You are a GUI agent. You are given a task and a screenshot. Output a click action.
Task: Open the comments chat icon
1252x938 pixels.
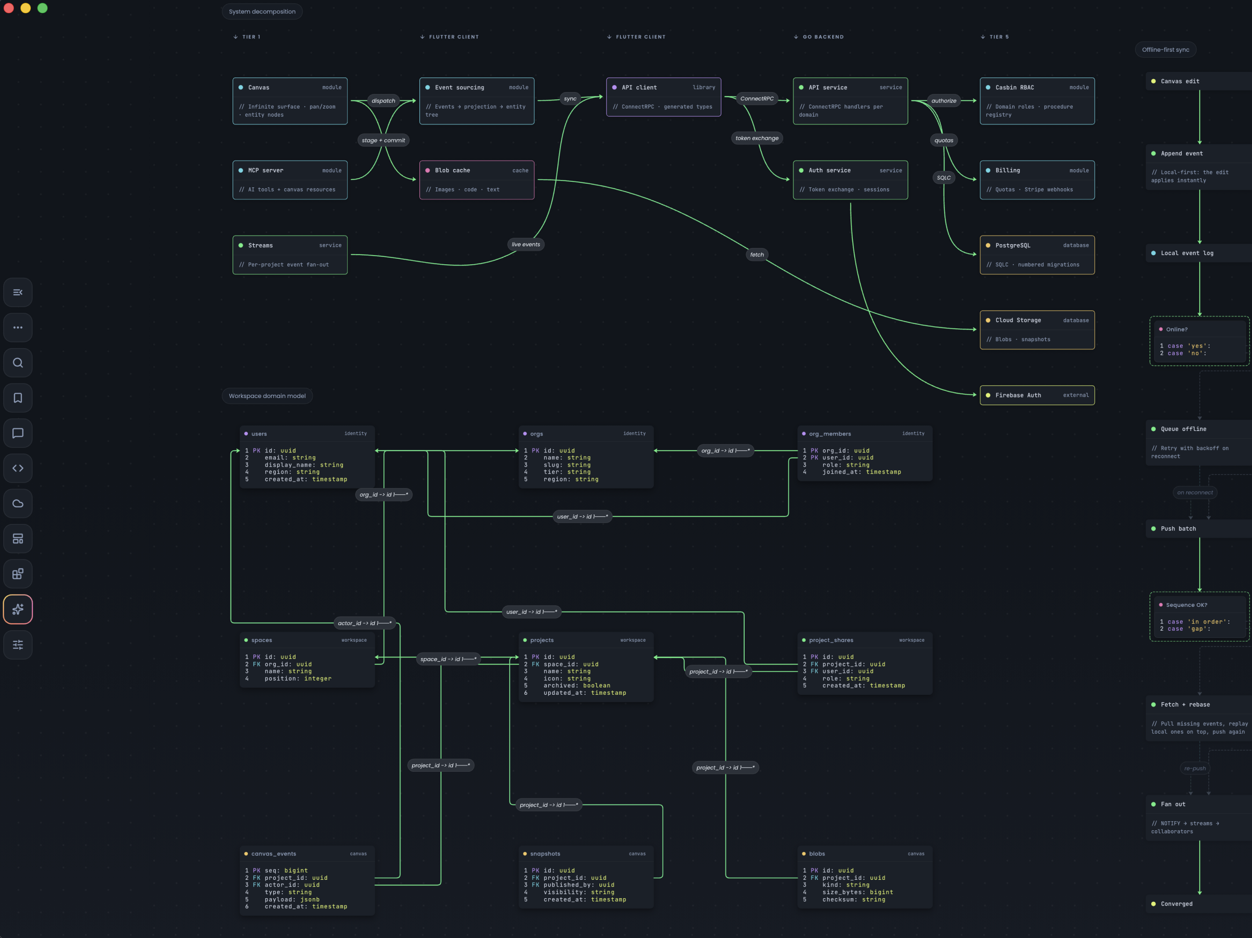(x=17, y=433)
